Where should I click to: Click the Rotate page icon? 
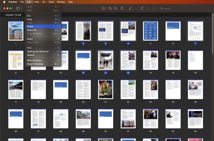142,8
